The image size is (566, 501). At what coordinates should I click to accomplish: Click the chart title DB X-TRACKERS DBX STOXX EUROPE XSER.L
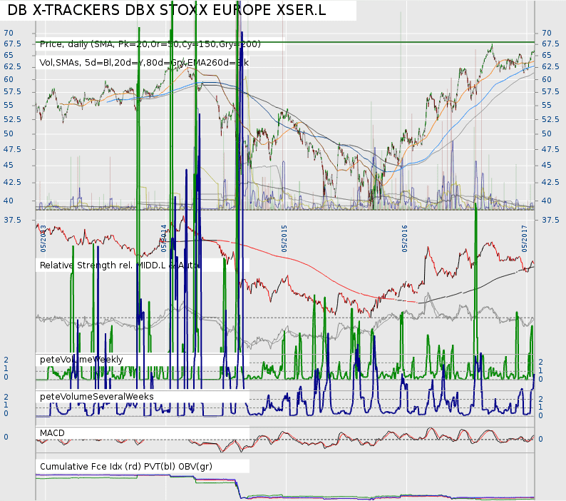coord(166,10)
